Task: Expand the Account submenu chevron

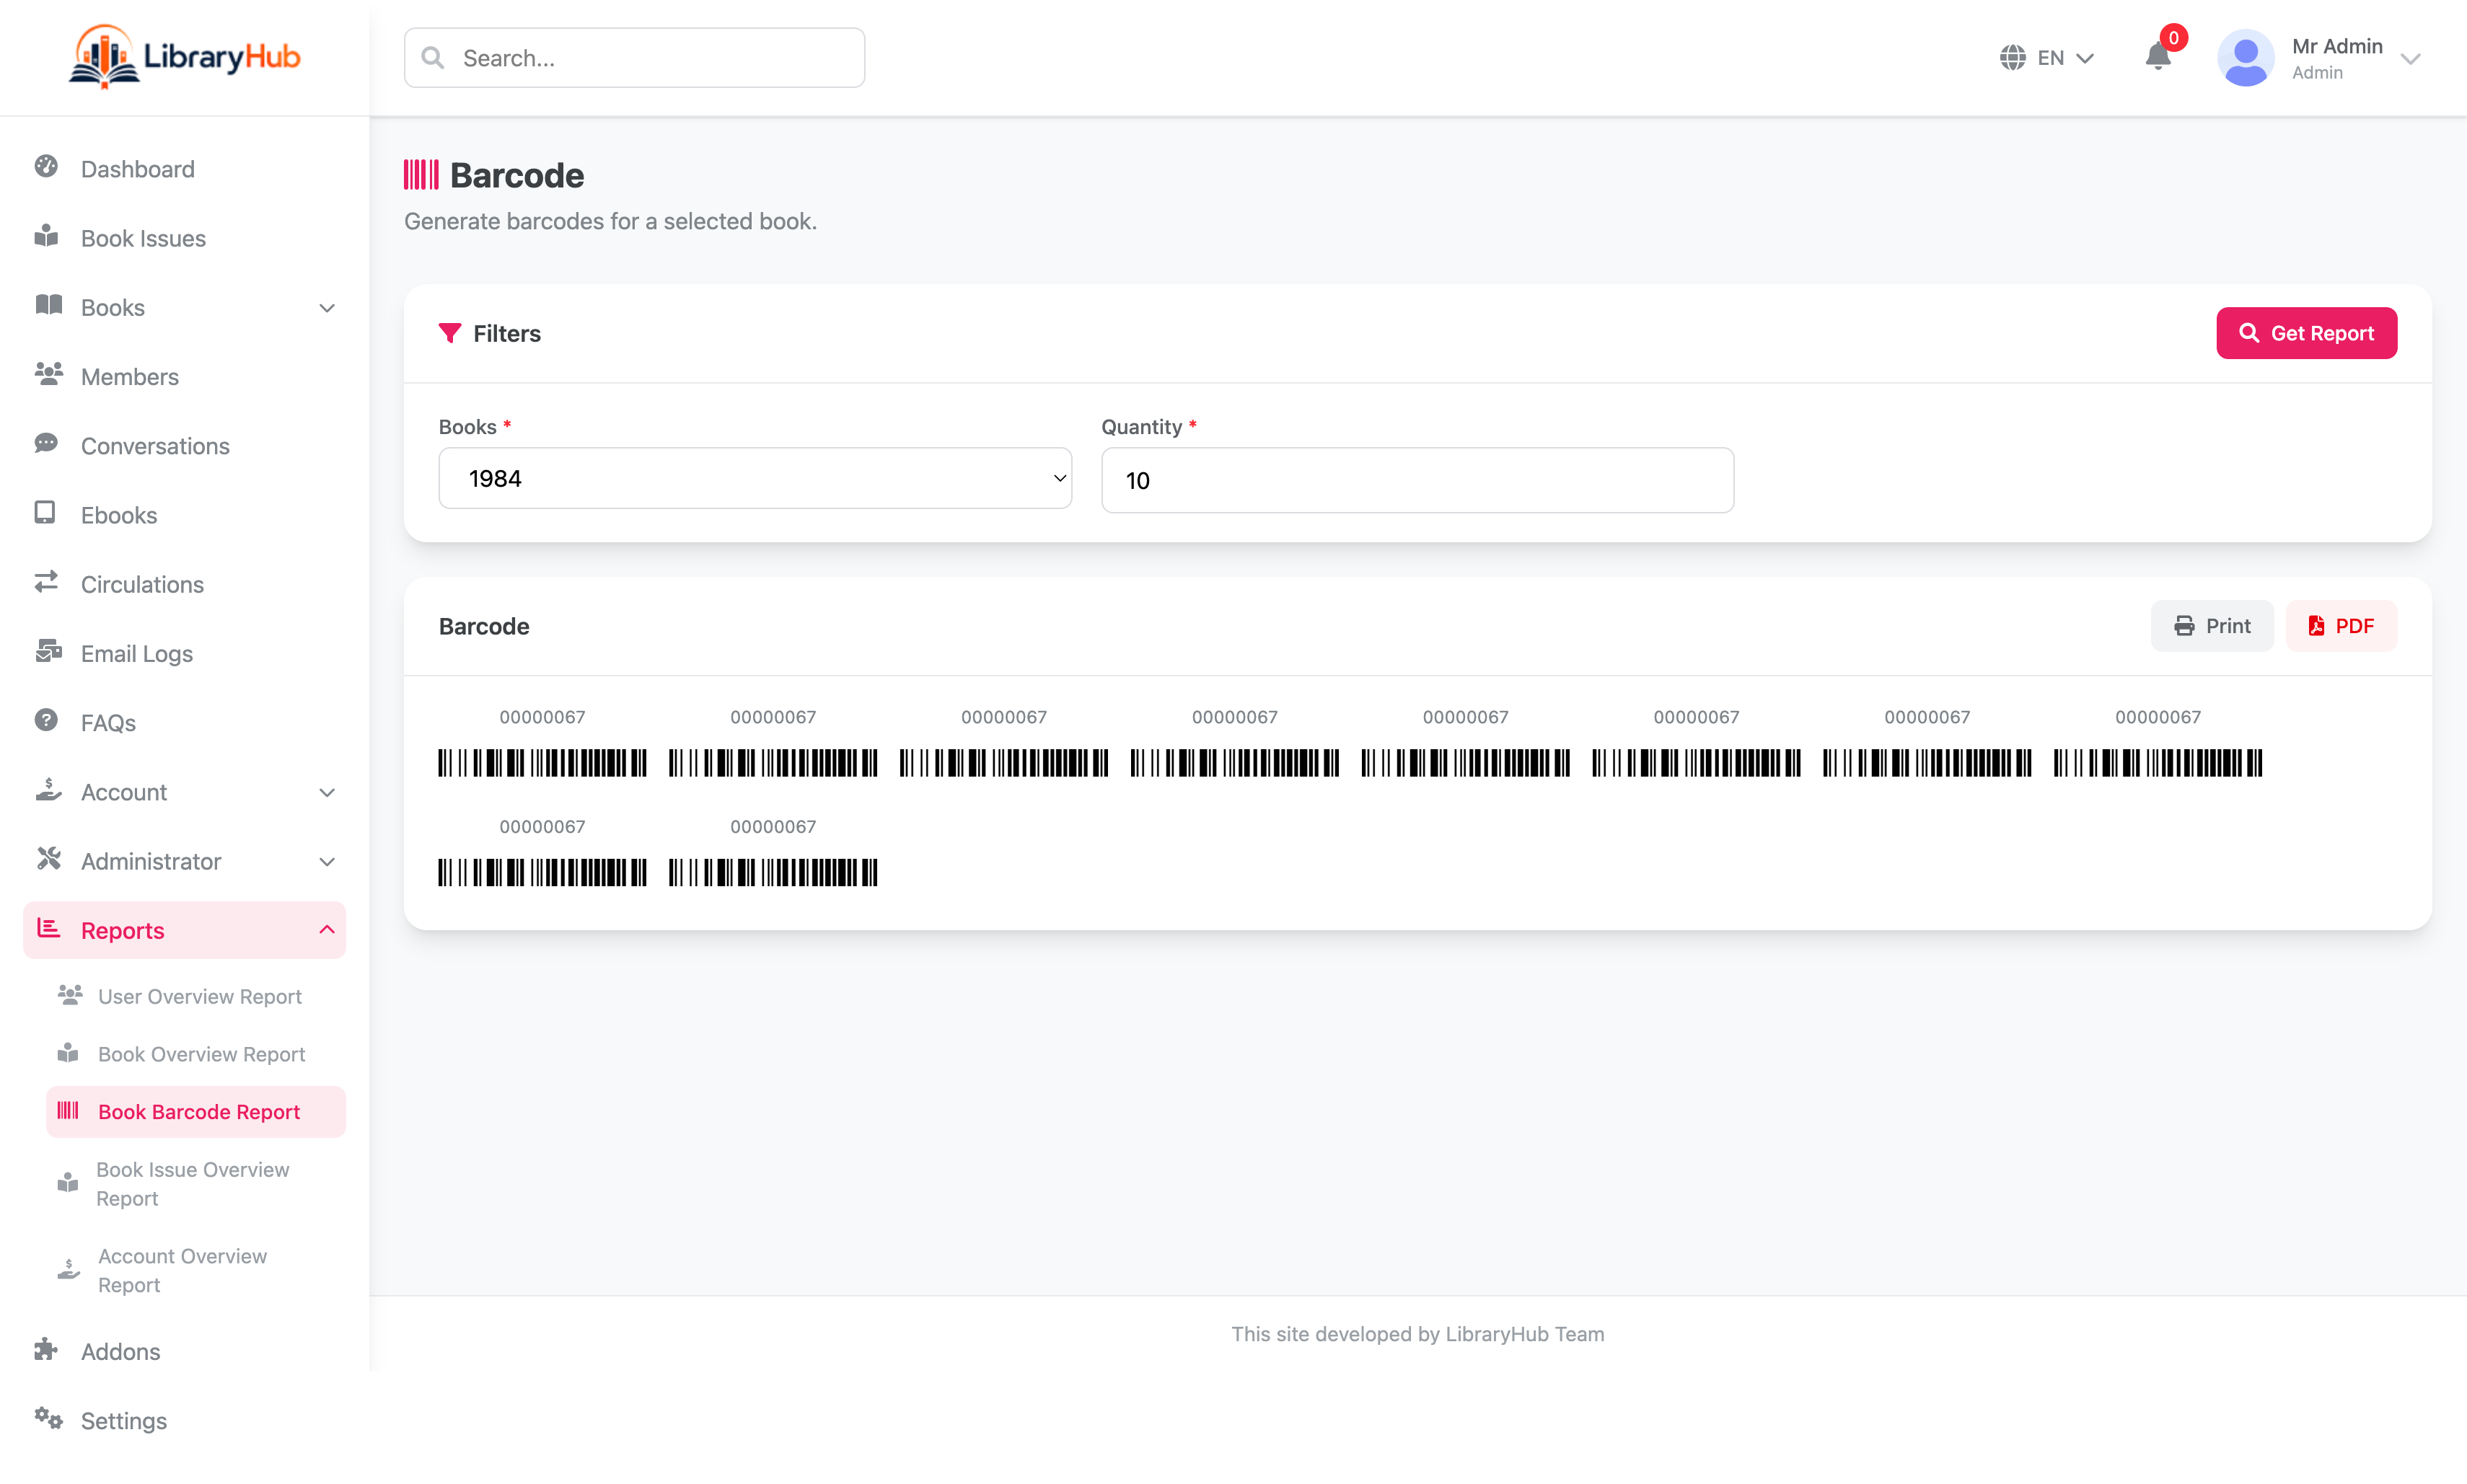Action: 327,793
